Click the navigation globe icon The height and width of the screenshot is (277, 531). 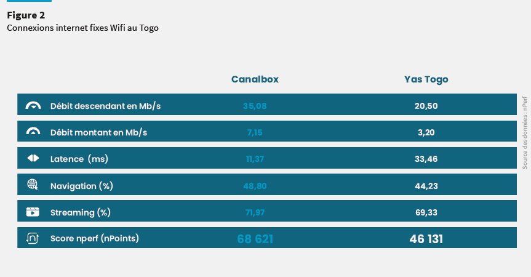[33, 185]
